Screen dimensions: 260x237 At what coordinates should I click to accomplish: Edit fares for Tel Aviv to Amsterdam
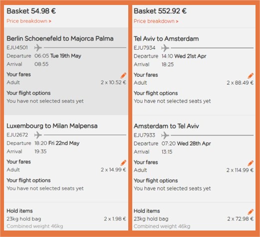point(251,76)
